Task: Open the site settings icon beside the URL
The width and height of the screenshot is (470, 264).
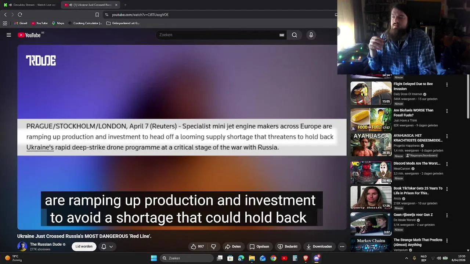Action: point(106,15)
